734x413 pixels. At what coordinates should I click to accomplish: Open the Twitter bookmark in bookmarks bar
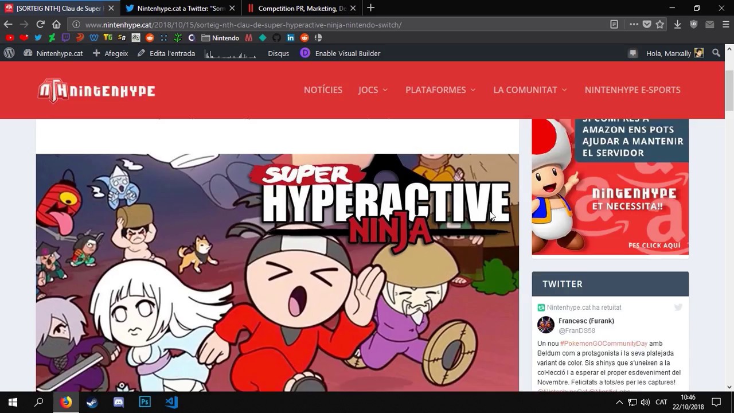click(x=38, y=38)
